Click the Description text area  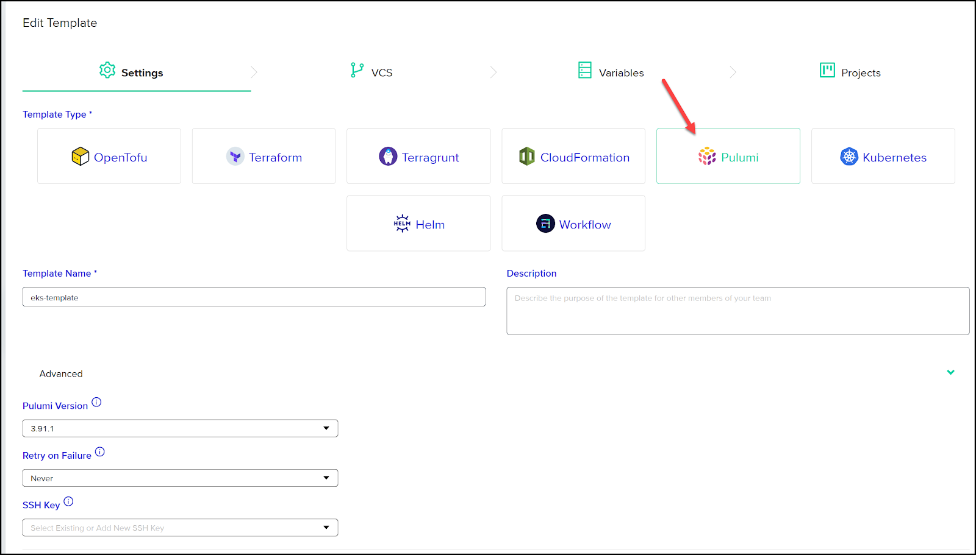point(737,311)
